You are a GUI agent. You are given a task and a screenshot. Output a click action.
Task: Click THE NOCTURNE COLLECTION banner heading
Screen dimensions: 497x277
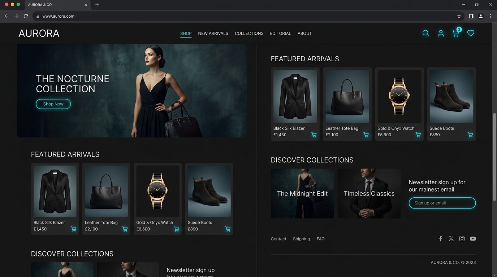coord(73,84)
